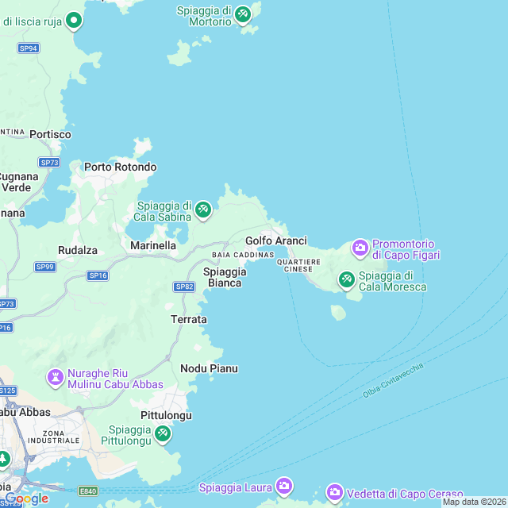The width and height of the screenshot is (508, 508).
Task: Open the Spiaggia Laura photo marker
Action: click(x=284, y=487)
